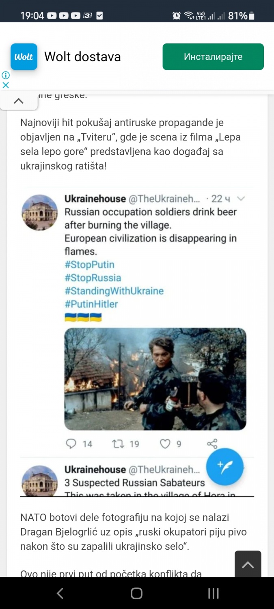Expand the tweet options dropdown arrow
Viewport: 274px width, 609px height.
pos(241,199)
